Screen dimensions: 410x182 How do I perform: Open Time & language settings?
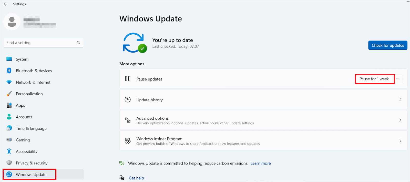pyautogui.click(x=44, y=128)
